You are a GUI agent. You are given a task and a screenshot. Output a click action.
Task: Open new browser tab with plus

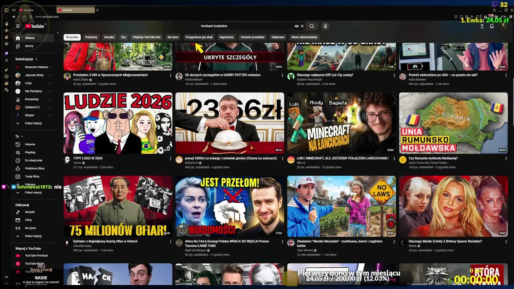point(97,10)
